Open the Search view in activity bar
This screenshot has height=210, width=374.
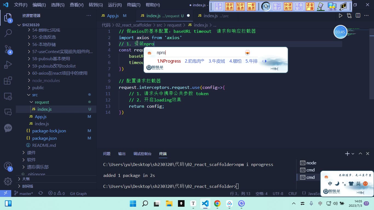click(x=8, y=33)
